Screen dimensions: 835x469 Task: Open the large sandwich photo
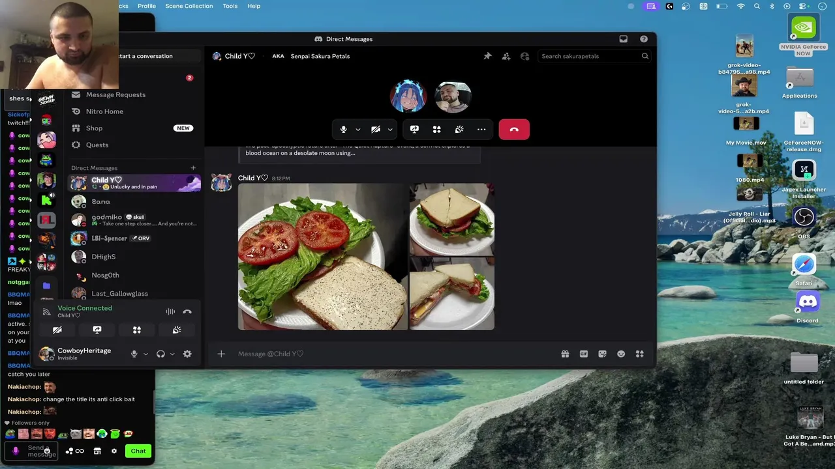[323, 257]
